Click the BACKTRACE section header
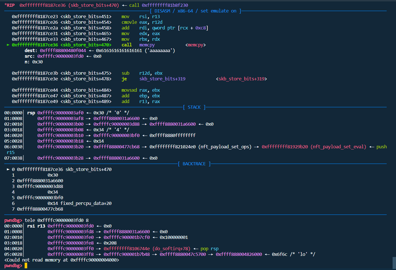This screenshot has width=396, height=270. tap(194, 164)
